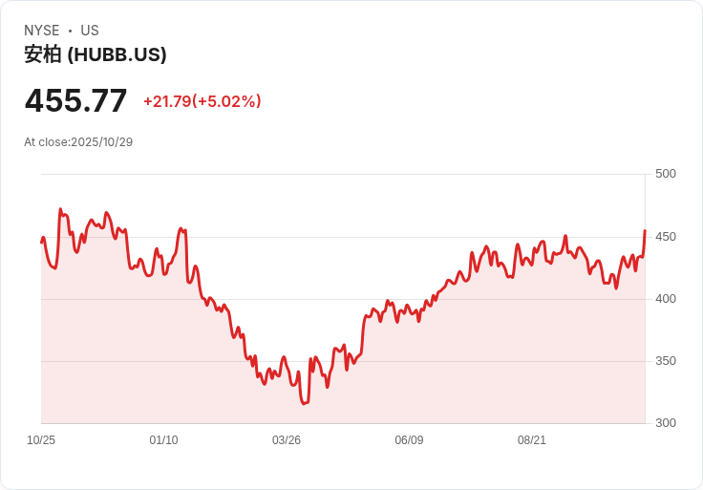This screenshot has width=703, height=490.
Task: Click the NYSE exchange label
Action: click(42, 31)
